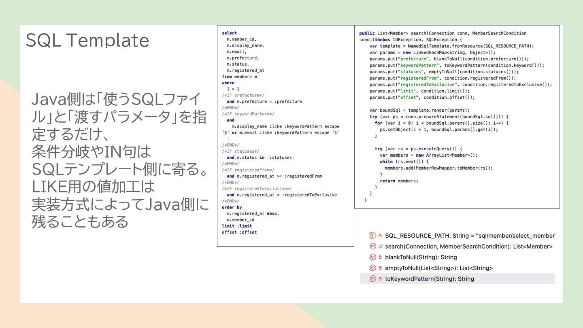Screen dimensions: 583x328
Task: Click the red lock icon next to emptyToNull
Action: [381, 268]
